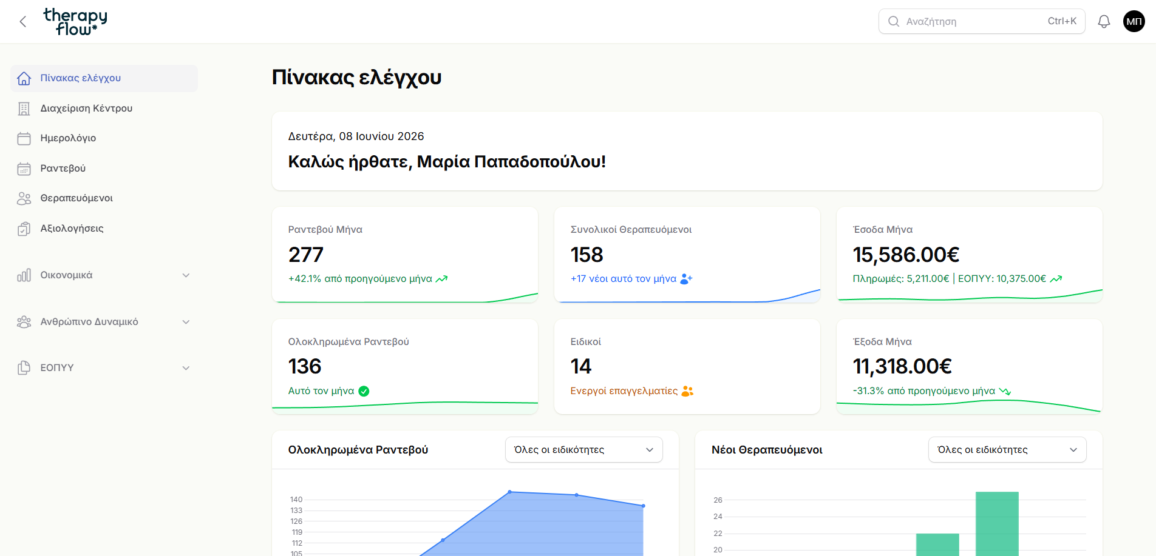Viewport: 1156px width, 556px height.
Task: Click the +17 νέοι αυτό τον μήνα text
Action: (624, 279)
